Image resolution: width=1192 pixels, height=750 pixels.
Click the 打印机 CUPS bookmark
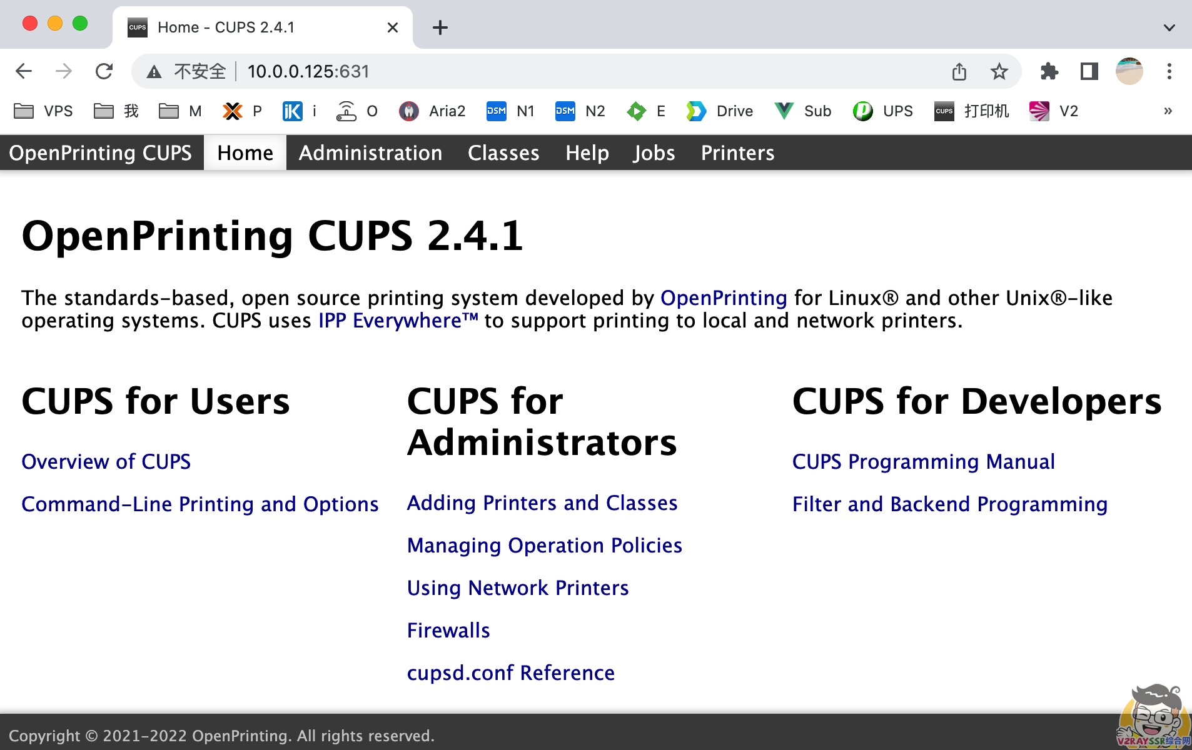click(x=972, y=111)
